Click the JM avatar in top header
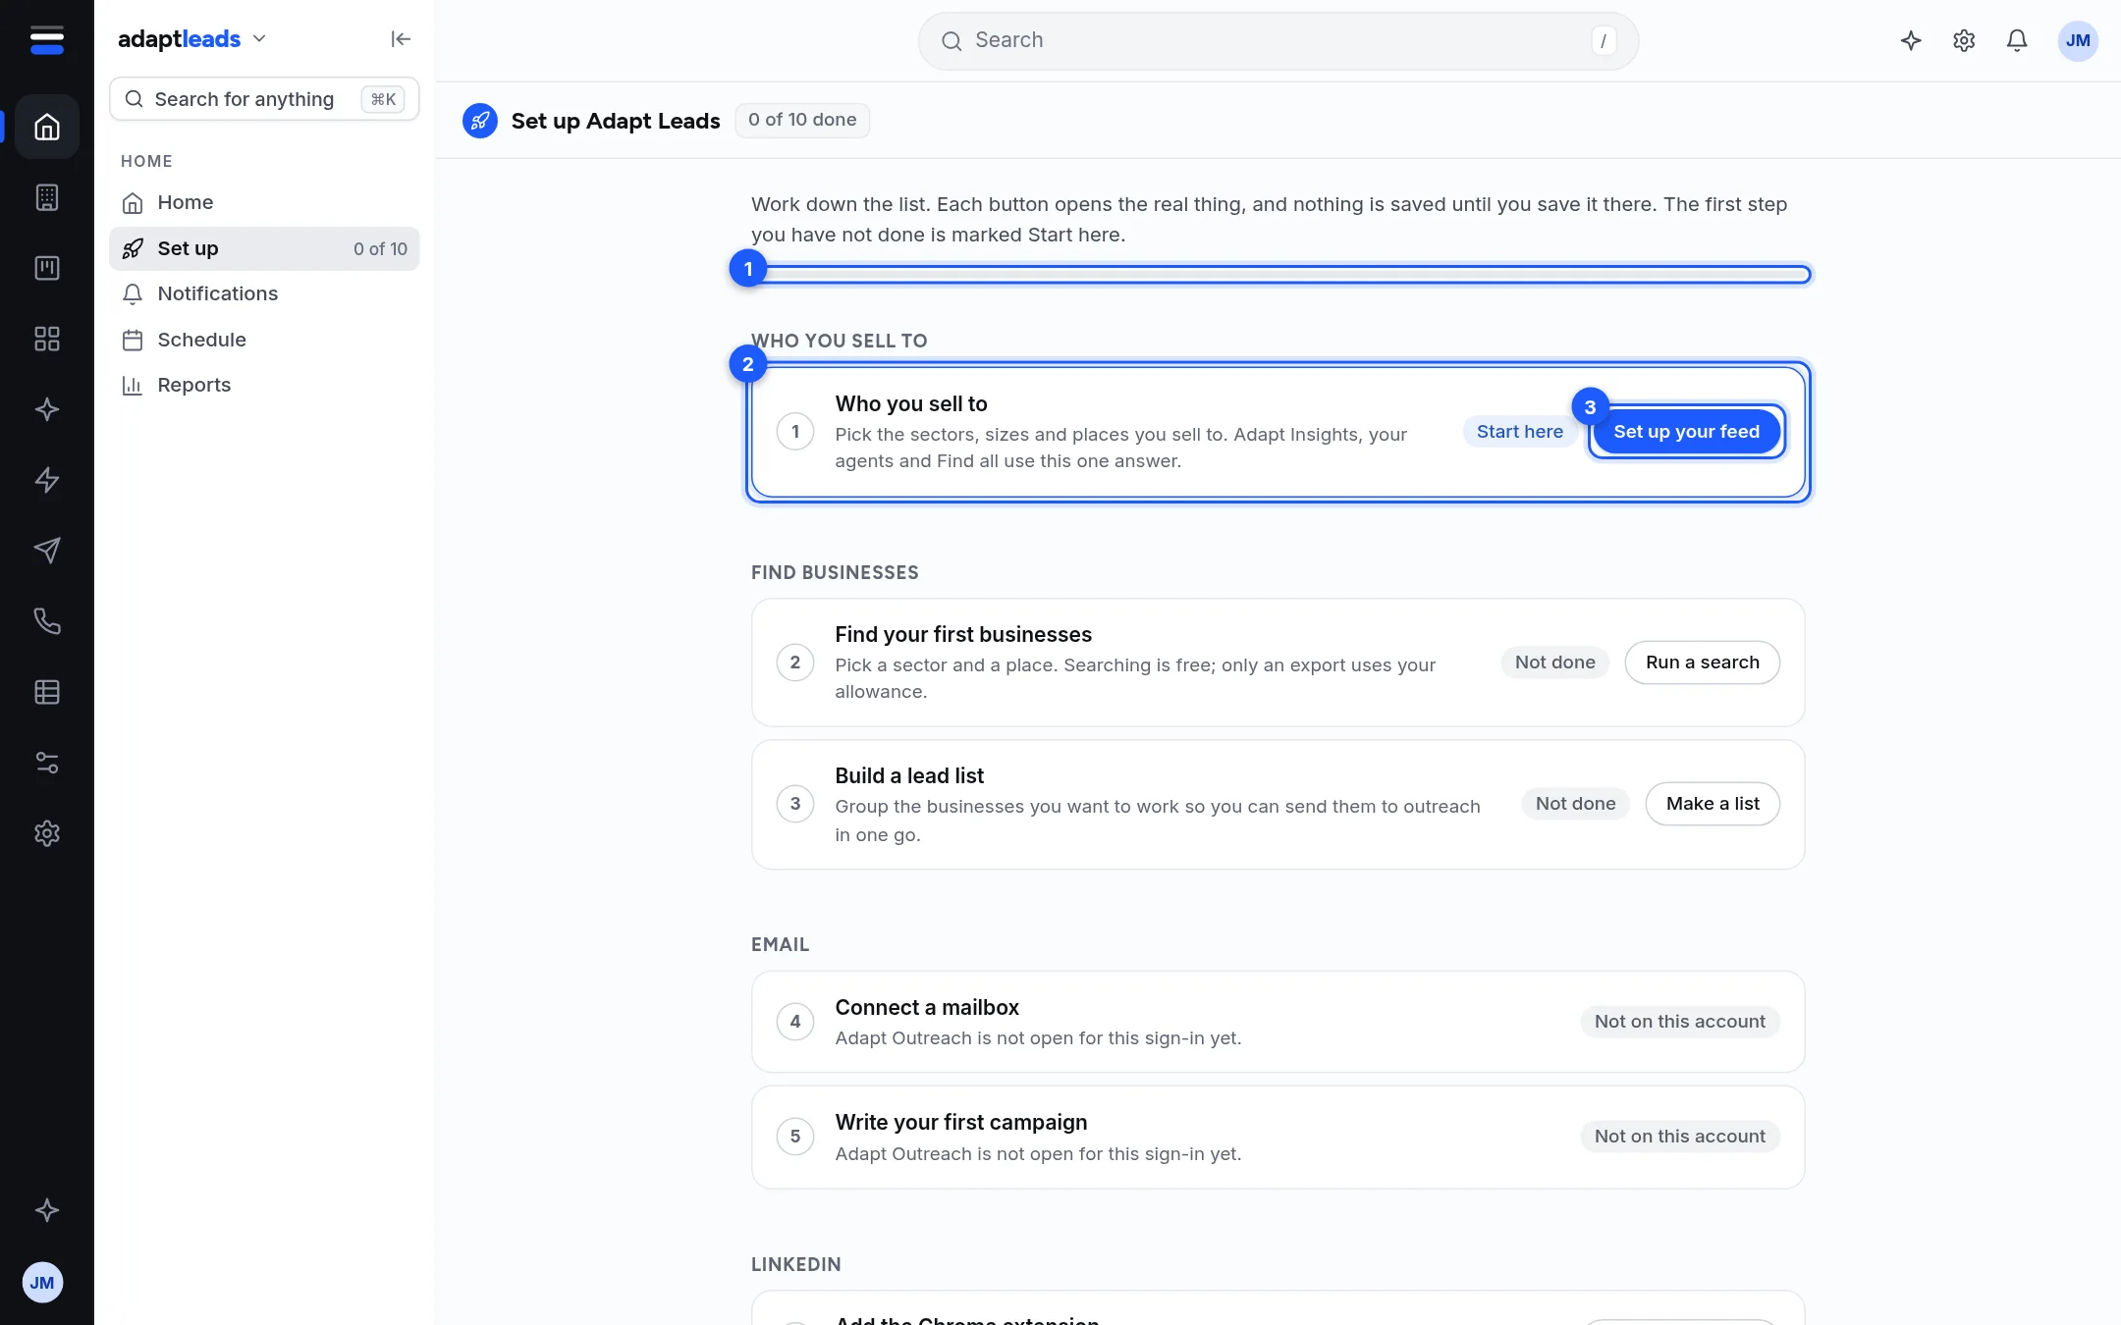2121x1325 pixels. (2078, 40)
